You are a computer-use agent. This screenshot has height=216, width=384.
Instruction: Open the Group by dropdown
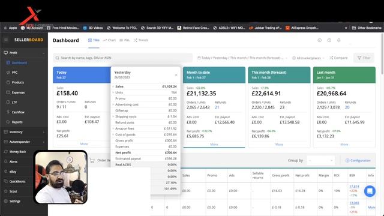pos(320,160)
